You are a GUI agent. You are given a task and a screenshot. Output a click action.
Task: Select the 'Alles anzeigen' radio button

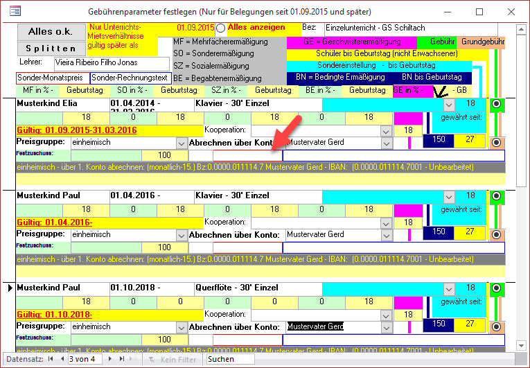point(220,28)
